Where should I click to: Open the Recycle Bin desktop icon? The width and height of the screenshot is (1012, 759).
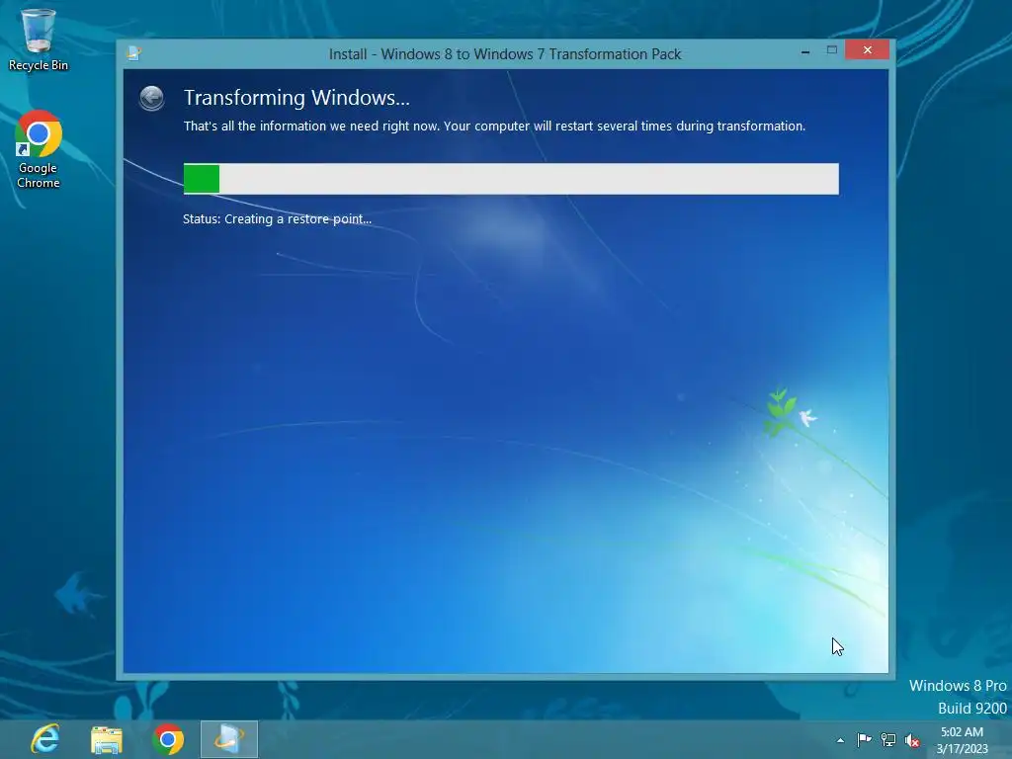pos(39,40)
